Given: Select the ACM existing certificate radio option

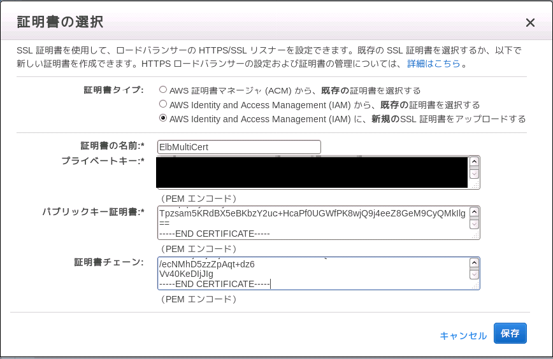Looking at the screenshot, I should pyautogui.click(x=163, y=90).
